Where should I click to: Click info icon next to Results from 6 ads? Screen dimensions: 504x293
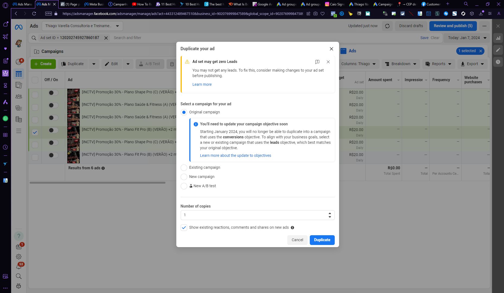click(103, 168)
